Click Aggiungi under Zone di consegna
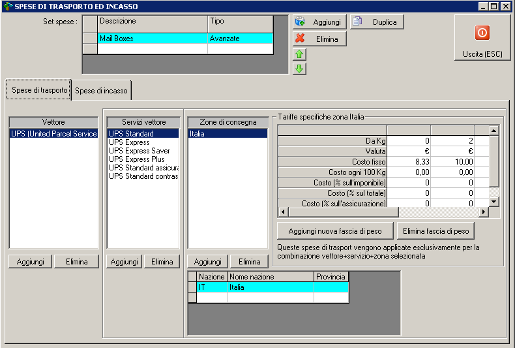 (207, 262)
